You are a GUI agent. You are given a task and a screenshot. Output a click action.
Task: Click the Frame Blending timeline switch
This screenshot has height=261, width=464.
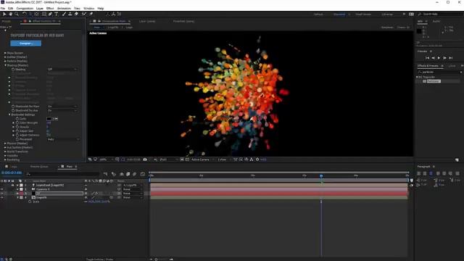point(128,174)
